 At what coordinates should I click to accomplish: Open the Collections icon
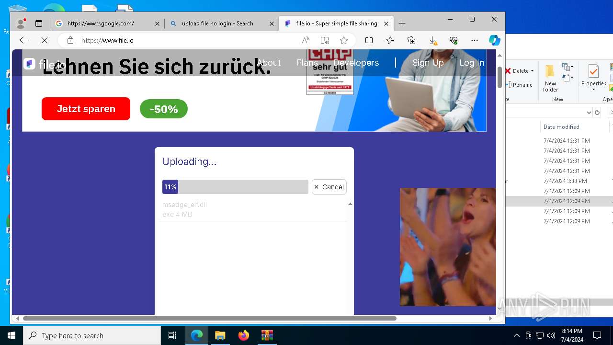(411, 40)
